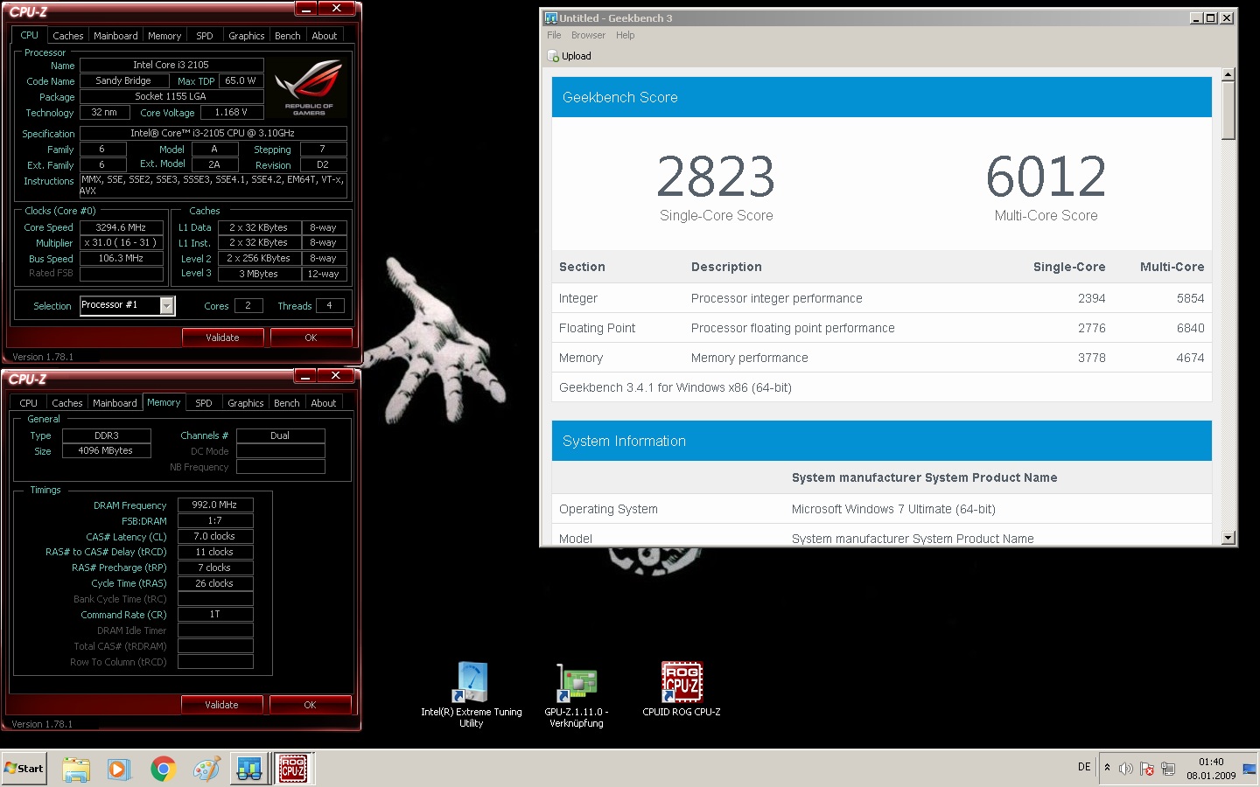The width and height of the screenshot is (1260, 787).
Task: Open Geekbench File menu
Action: point(554,35)
